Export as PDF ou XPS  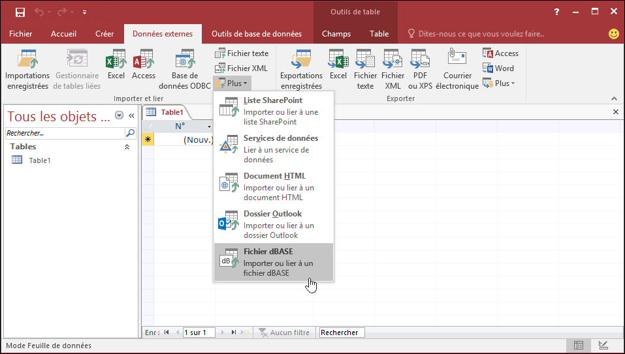point(420,70)
